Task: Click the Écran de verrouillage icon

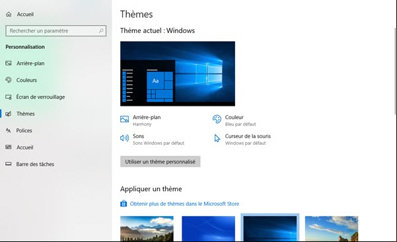Action: click(x=9, y=97)
